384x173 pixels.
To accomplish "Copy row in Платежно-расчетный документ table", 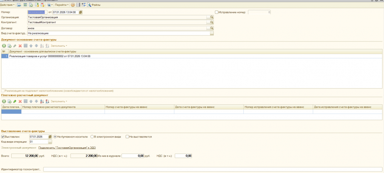I will tap(9, 101).
